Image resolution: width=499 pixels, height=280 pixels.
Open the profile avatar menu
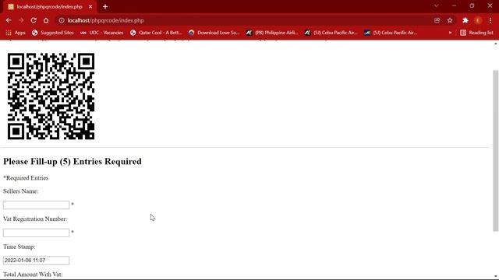pyautogui.click(x=478, y=20)
